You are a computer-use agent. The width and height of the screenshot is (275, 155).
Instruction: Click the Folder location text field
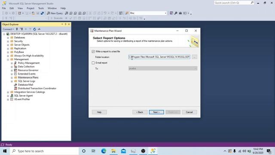159,57
